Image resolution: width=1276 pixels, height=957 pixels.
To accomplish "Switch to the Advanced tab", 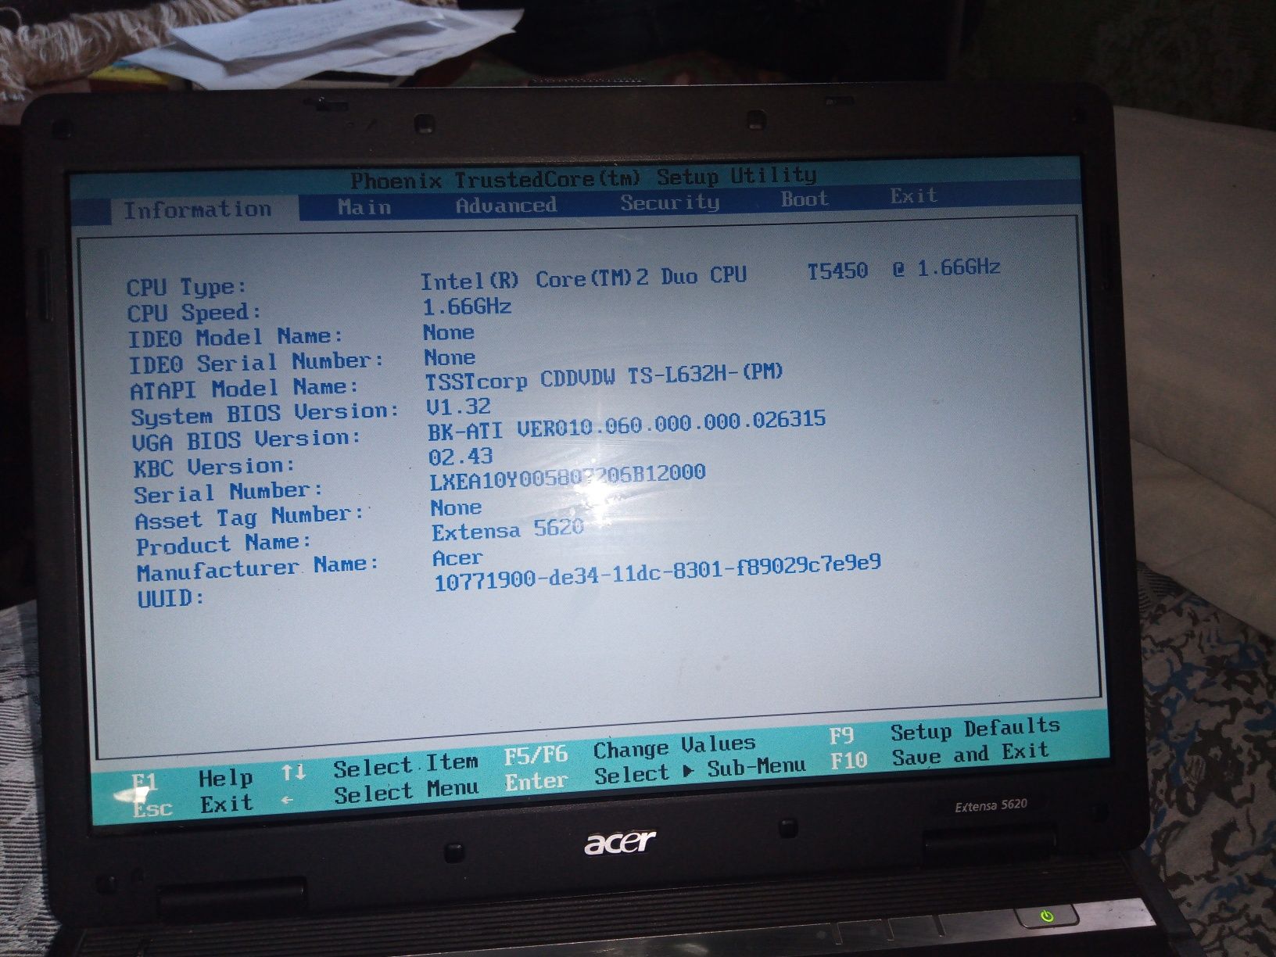I will [x=506, y=205].
